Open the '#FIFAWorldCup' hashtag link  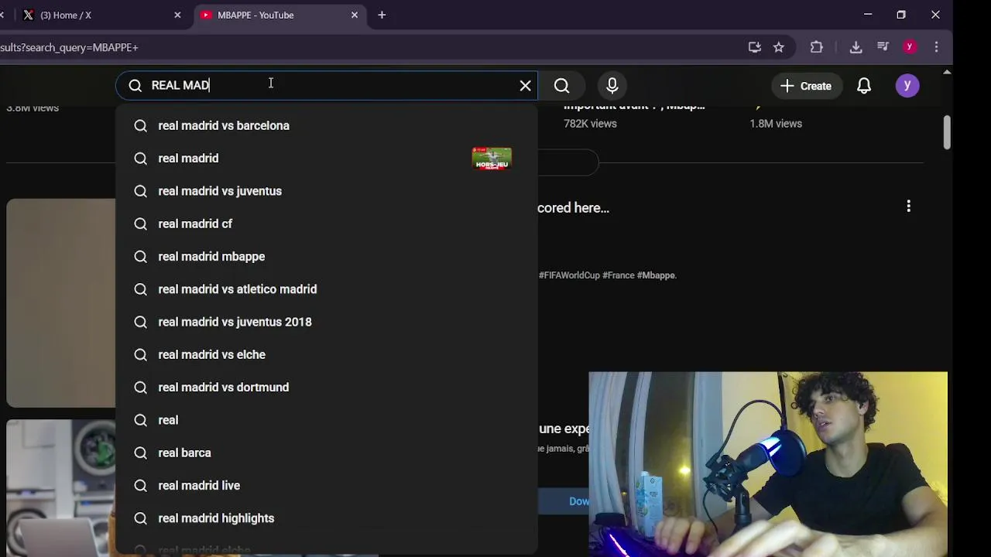(569, 275)
